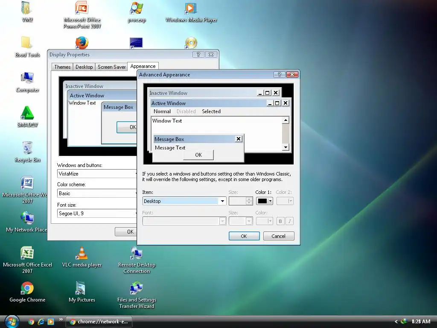Select the Bsod Tools folder icon
The width and height of the screenshot is (437, 328).
(27, 47)
